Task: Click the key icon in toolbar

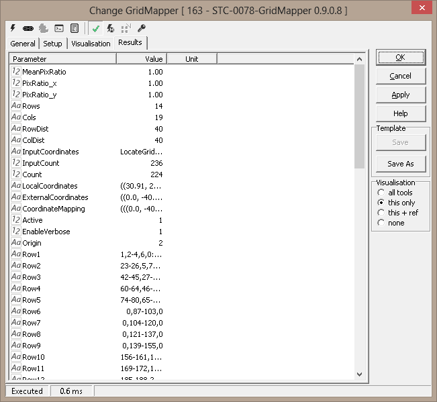Action: tap(141, 28)
